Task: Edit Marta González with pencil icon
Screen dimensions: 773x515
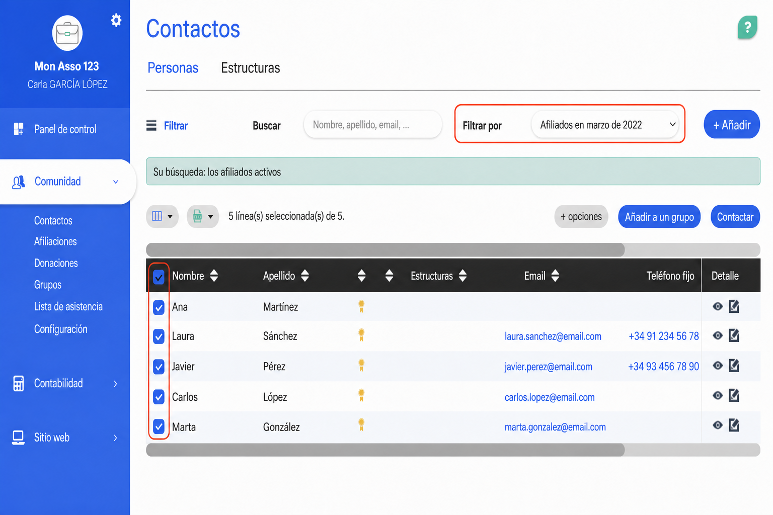Action: 734,425
